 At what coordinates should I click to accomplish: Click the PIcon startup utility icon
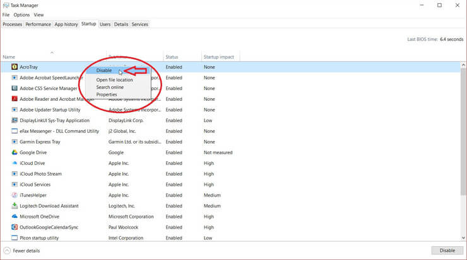click(x=15, y=238)
